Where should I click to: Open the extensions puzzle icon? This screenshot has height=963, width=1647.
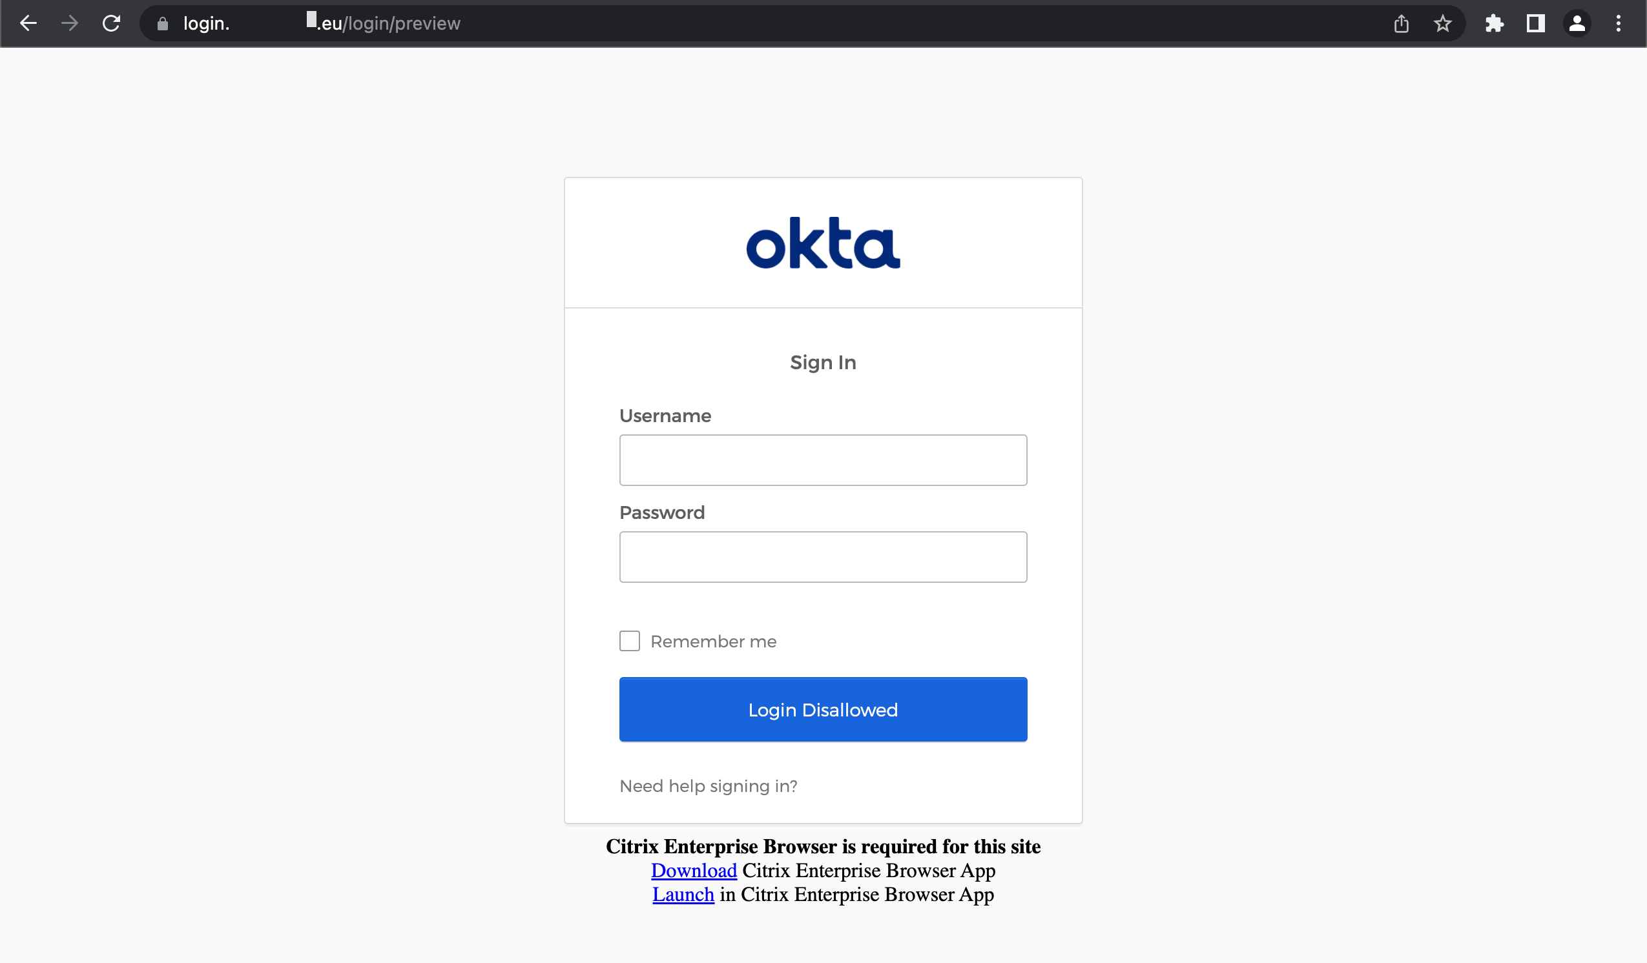tap(1494, 24)
